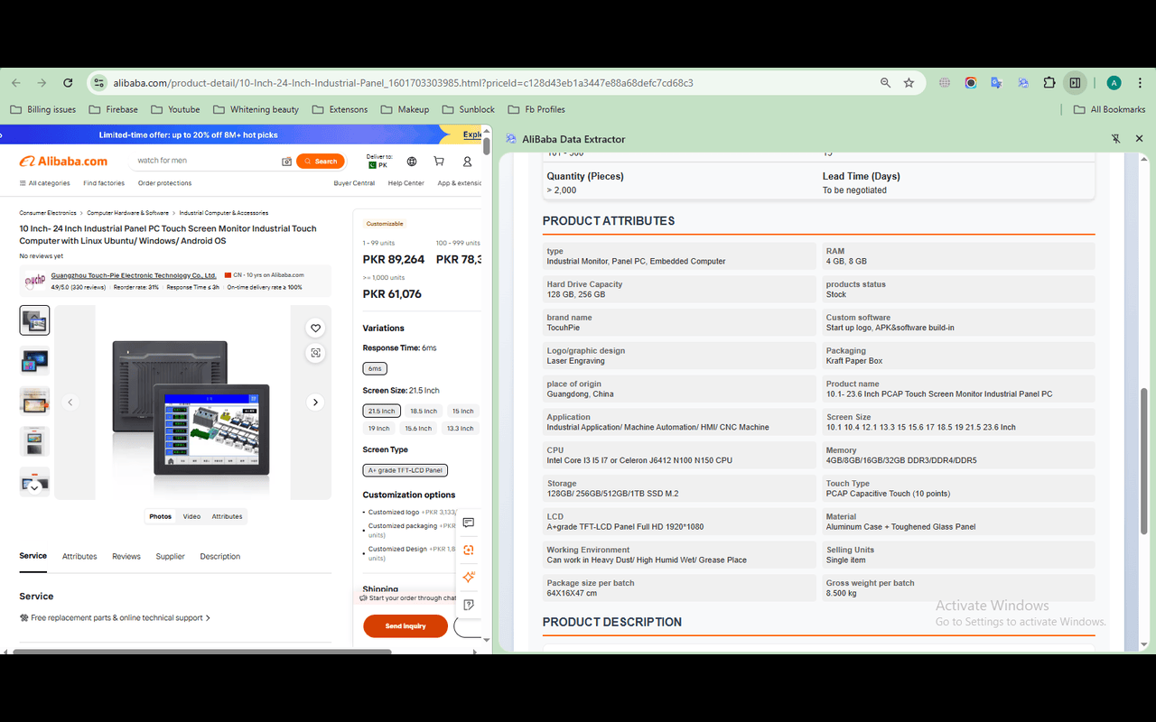
Task: Click the Alibaba.com logo
Action: click(x=63, y=162)
